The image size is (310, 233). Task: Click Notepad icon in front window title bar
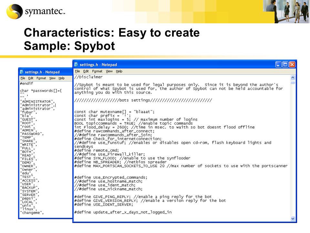76,64
